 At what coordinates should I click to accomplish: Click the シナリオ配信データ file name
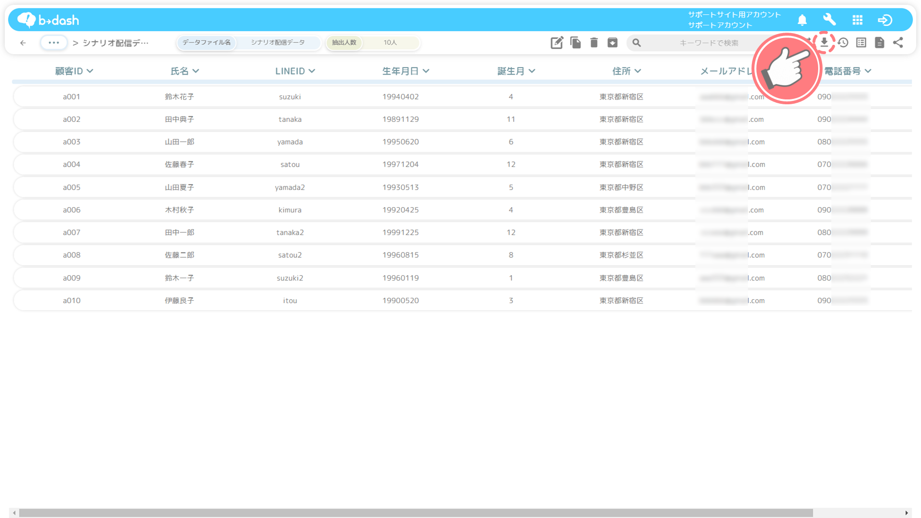278,42
